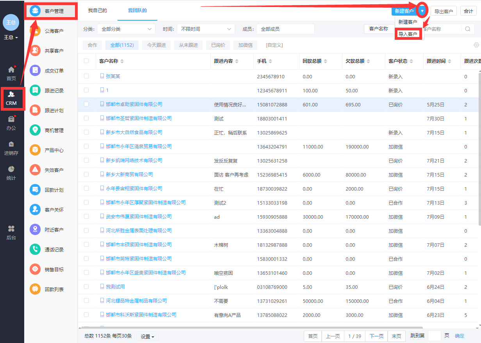Go to 末页 last page
This screenshot has width=481, height=343.
[396, 336]
